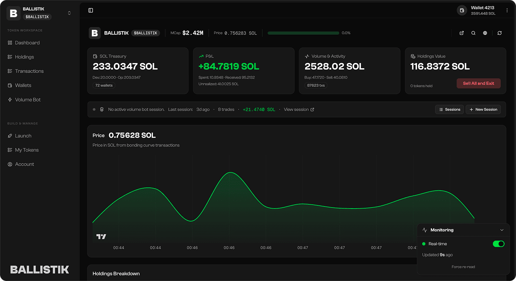516x281 pixels.
Task: Expand the BALLISTIK token workspace switcher
Action: (x=69, y=13)
